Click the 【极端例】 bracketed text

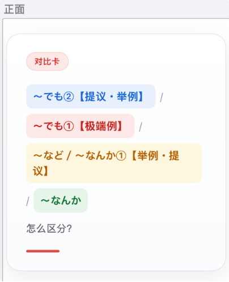(x=101, y=126)
